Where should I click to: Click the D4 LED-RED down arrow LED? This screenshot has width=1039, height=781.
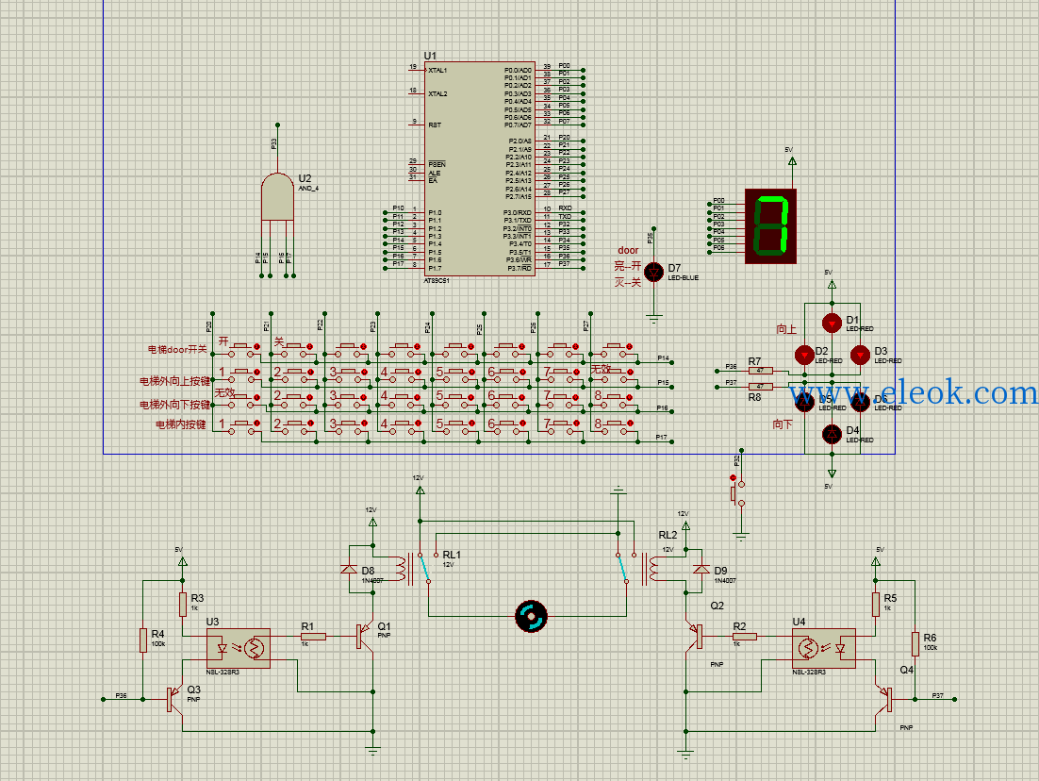pyautogui.click(x=832, y=434)
